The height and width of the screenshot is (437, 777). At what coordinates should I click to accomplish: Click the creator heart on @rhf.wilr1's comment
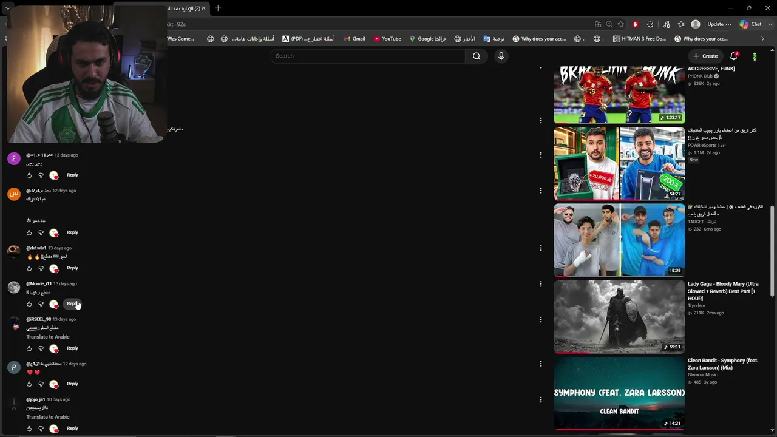pyautogui.click(x=54, y=268)
